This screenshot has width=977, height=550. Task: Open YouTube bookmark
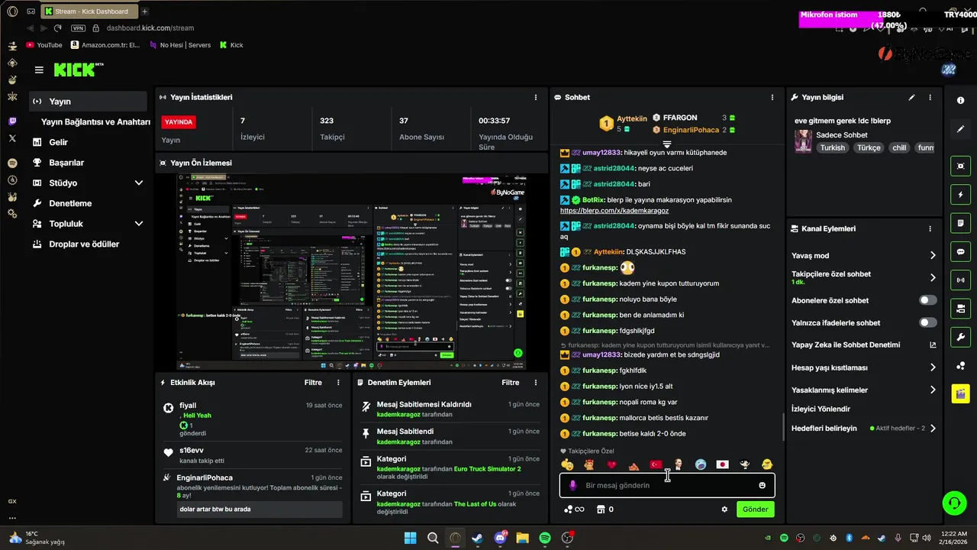(x=44, y=45)
